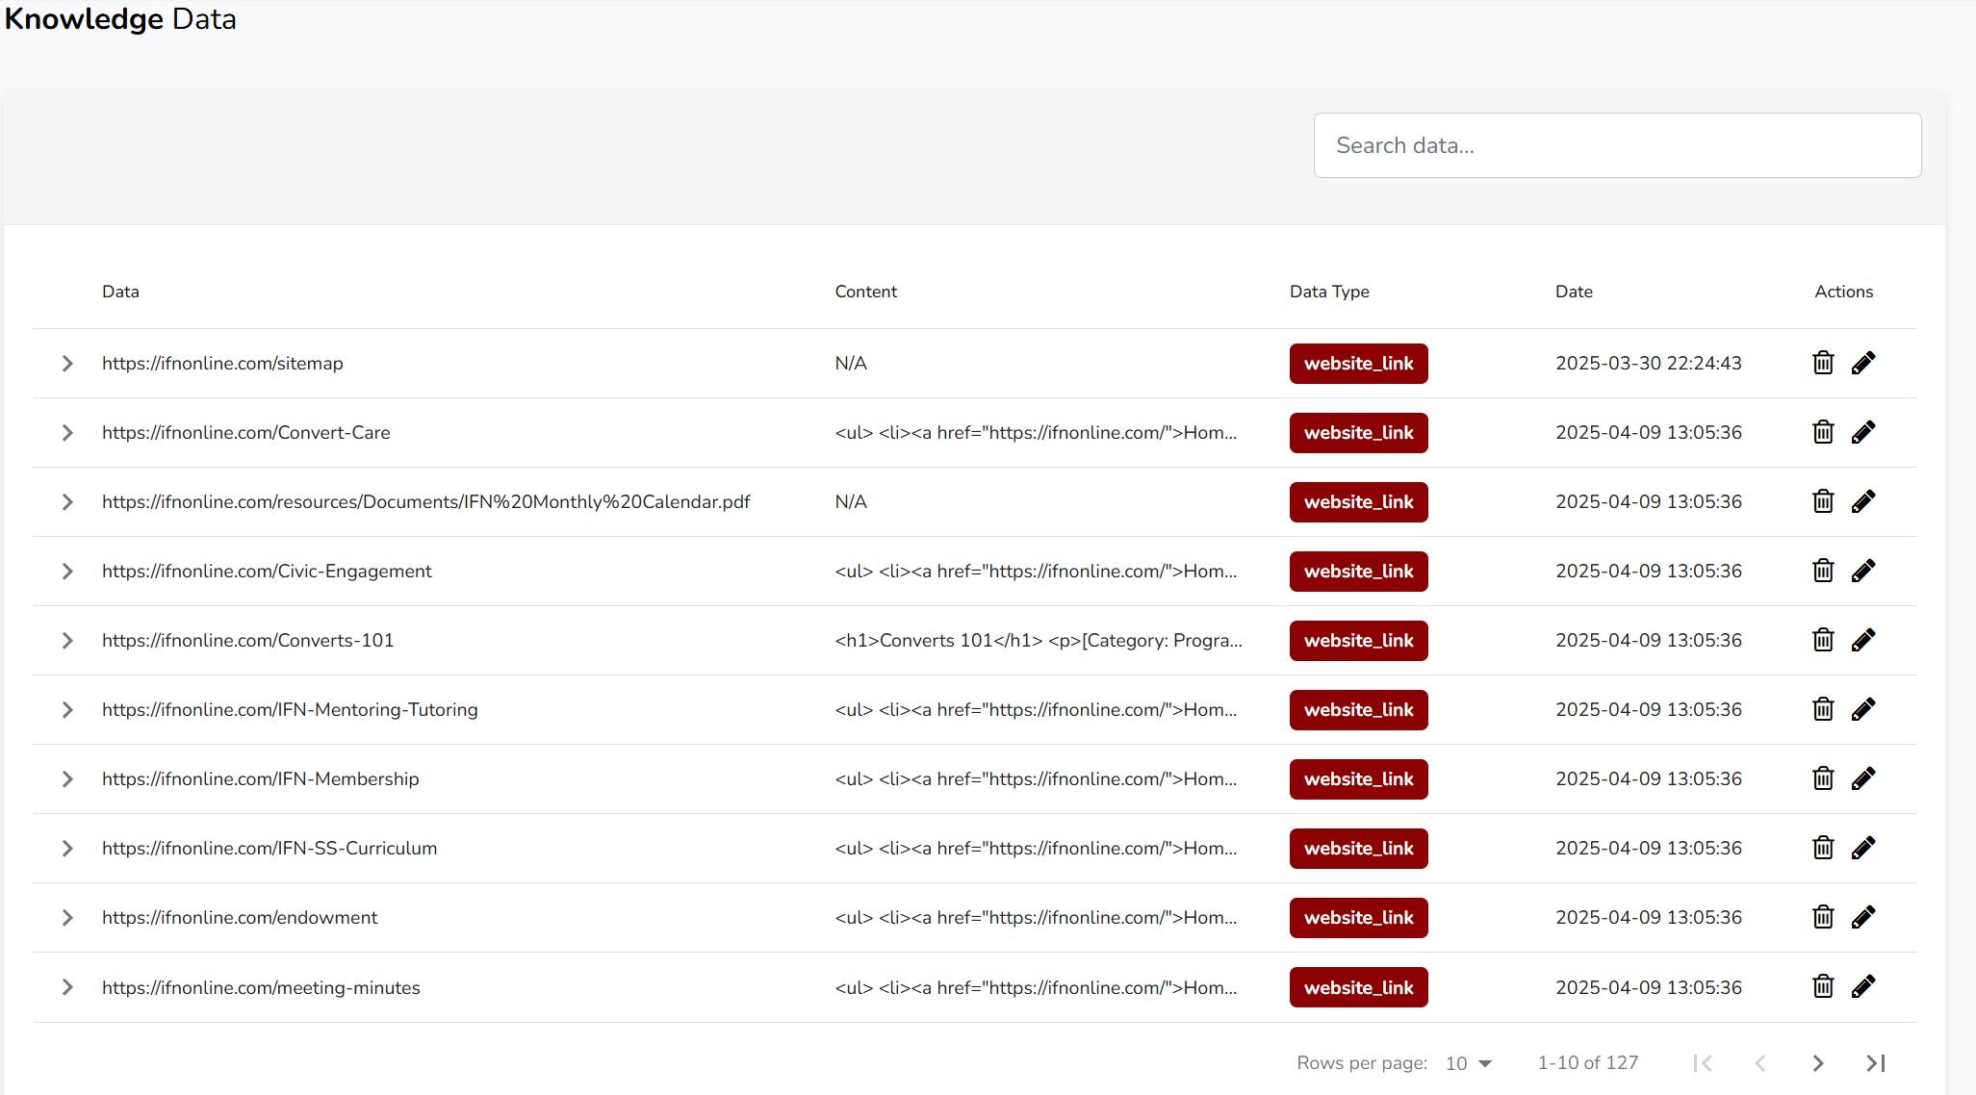Expand the sitemap row details
1976x1095 pixels.
[67, 364]
